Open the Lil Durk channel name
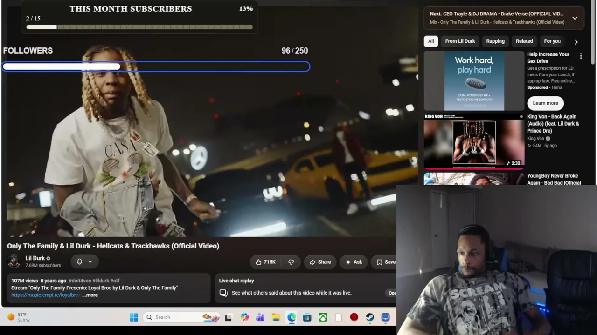This screenshot has height=335, width=597. pos(35,258)
